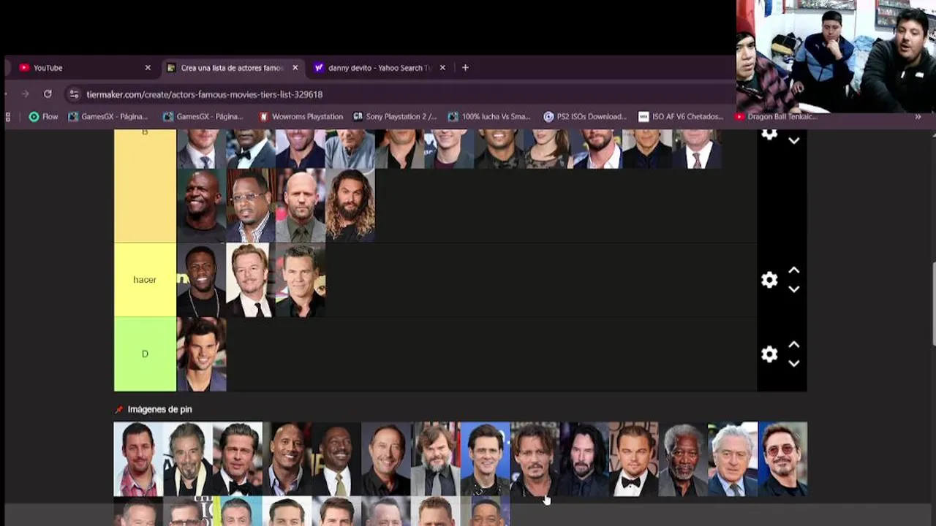This screenshot has width=936, height=526.
Task: Click the pushpin icon beside Imágenes de pin
Action: click(x=119, y=410)
